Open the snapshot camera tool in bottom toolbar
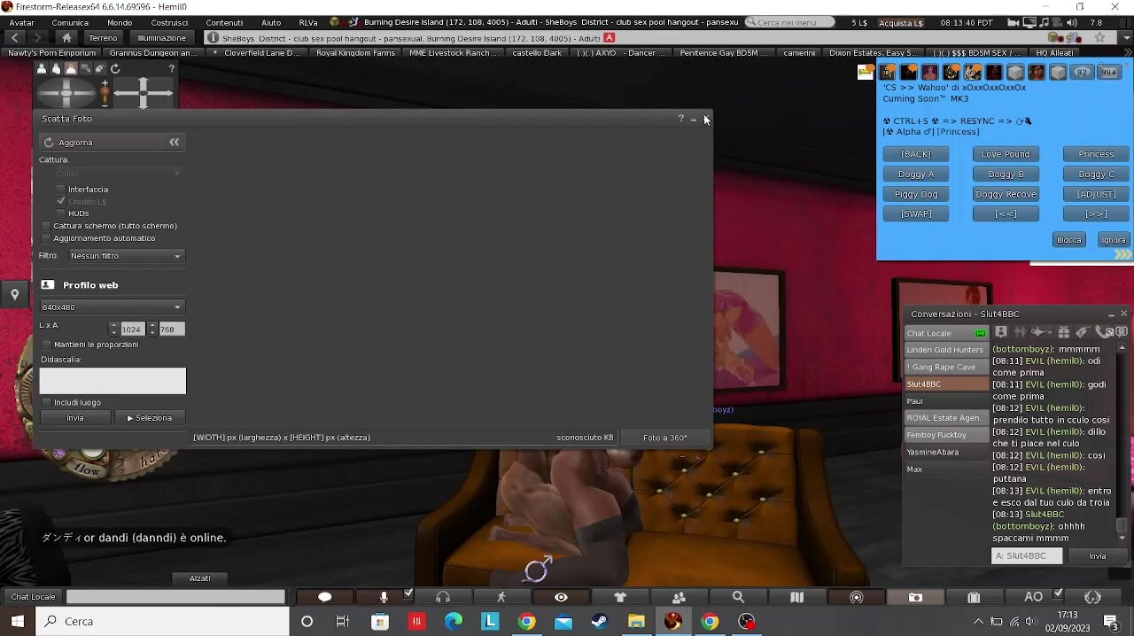The height and width of the screenshot is (636, 1134). click(x=915, y=597)
